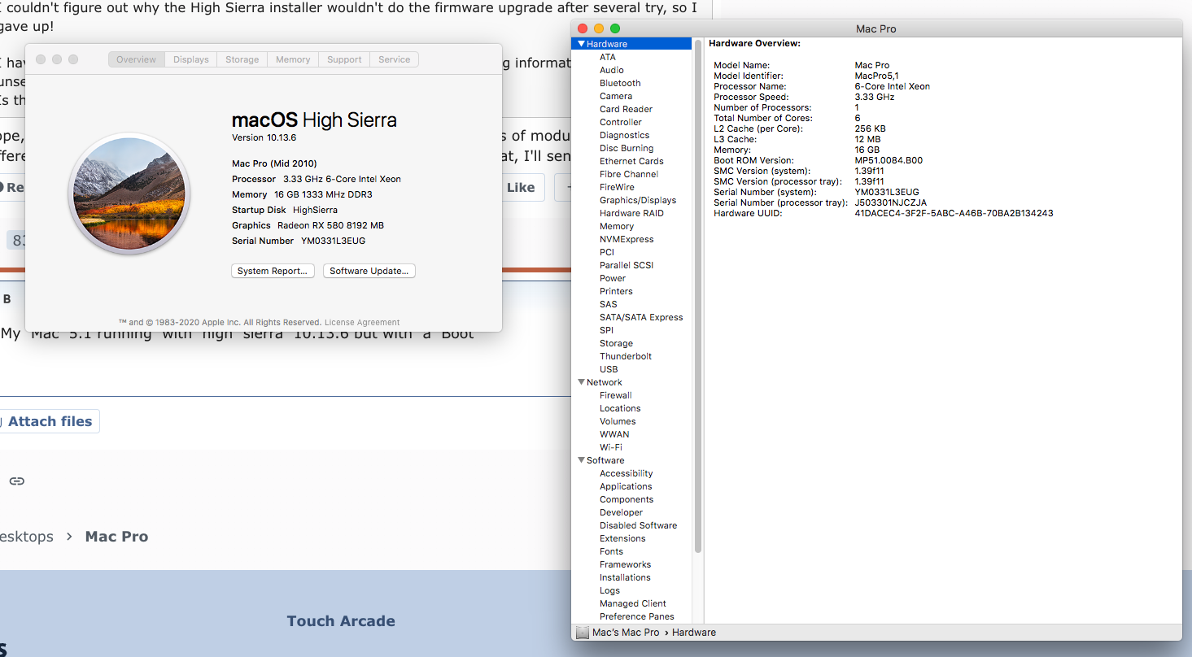Collapse the Network section triangle
This screenshot has width=1192, height=657.
pyautogui.click(x=581, y=382)
